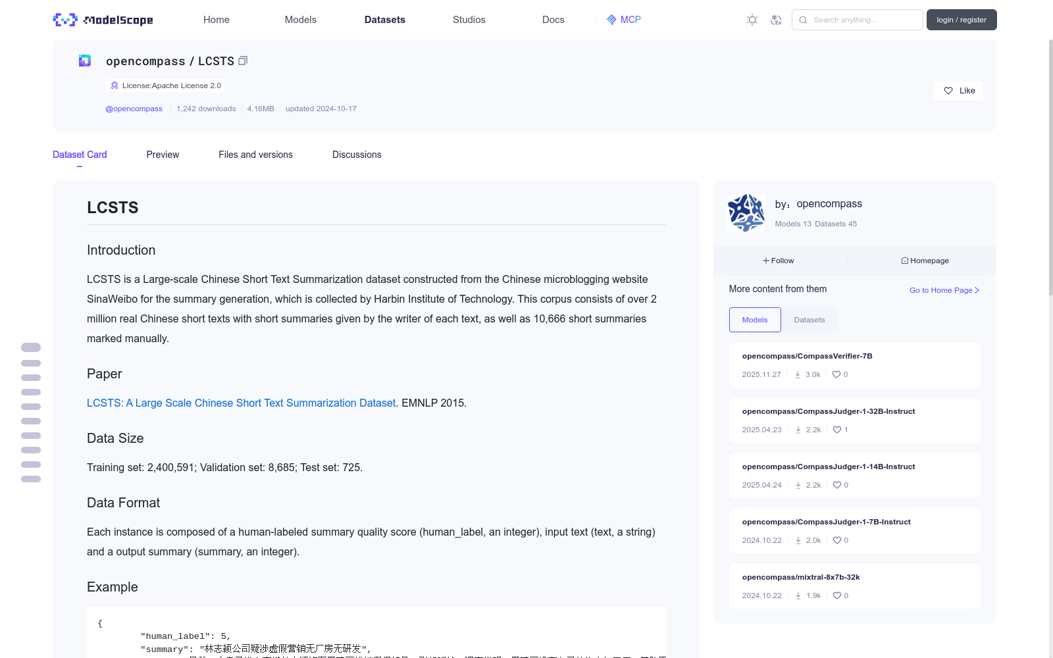The width and height of the screenshot is (1053, 658).
Task: Click the '1,242 downloads' stat text
Action: pyautogui.click(x=206, y=109)
